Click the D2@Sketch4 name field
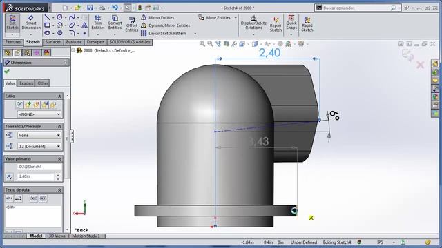The height and width of the screenshot is (248, 442). (x=39, y=167)
